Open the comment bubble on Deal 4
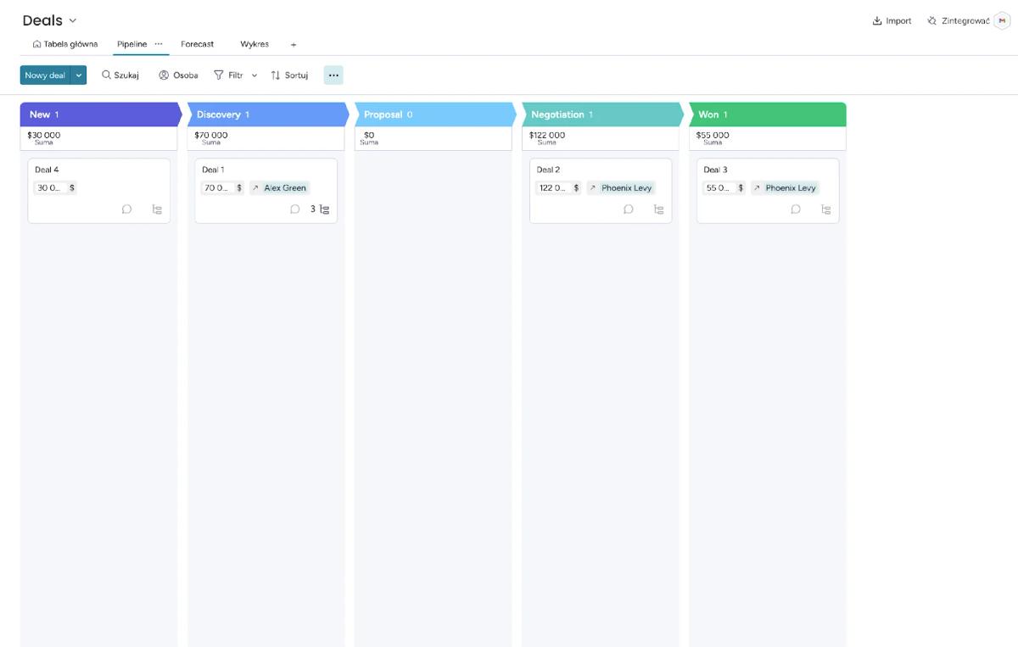 pos(126,209)
